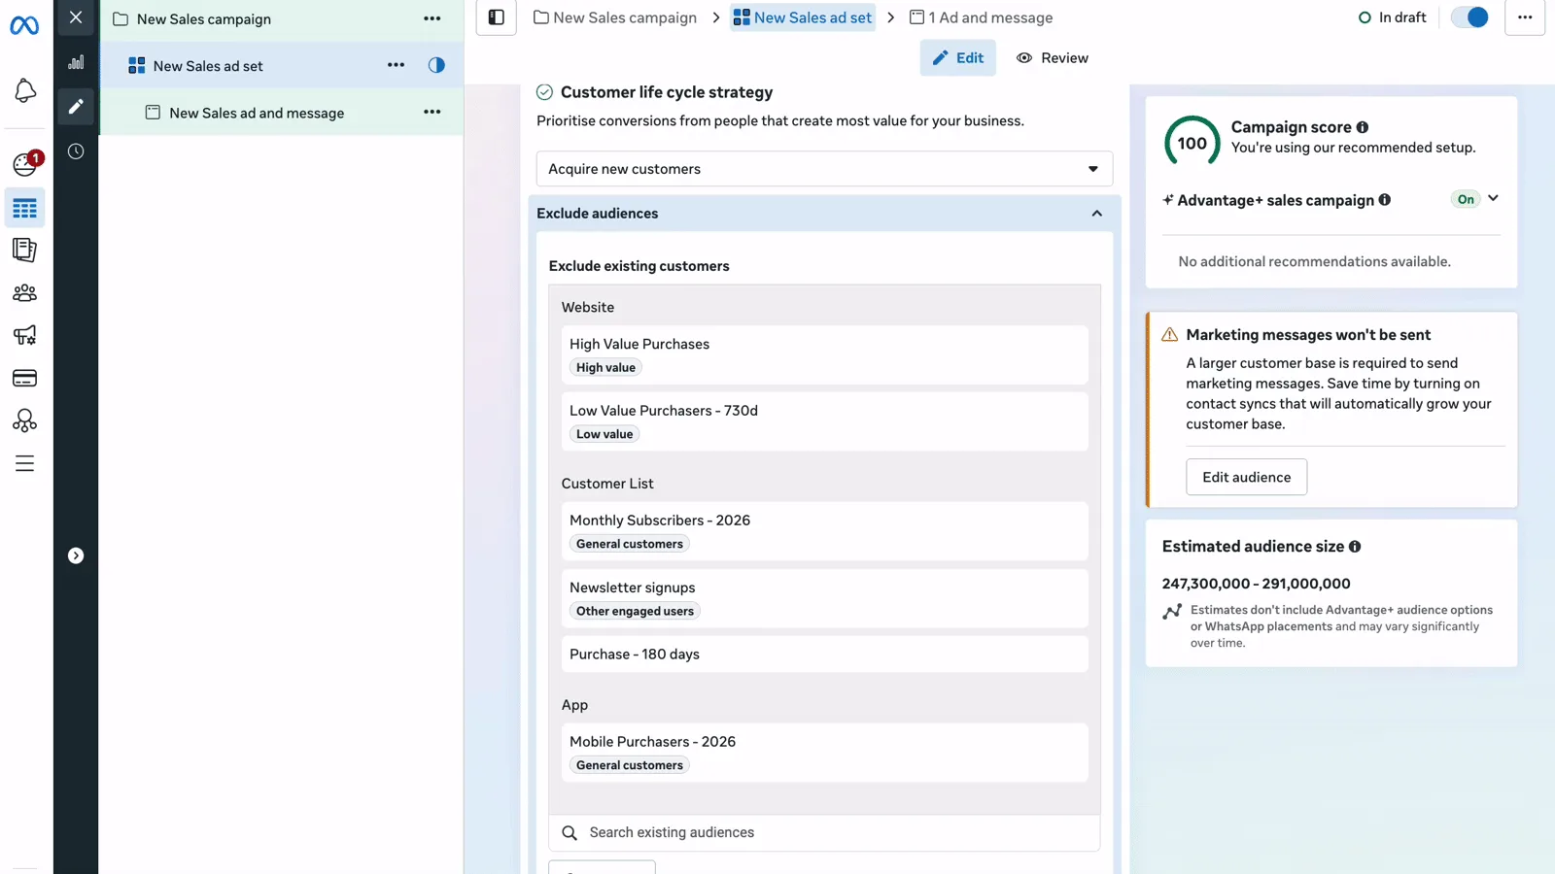
Task: Switch to Edit tab
Action: click(x=958, y=58)
